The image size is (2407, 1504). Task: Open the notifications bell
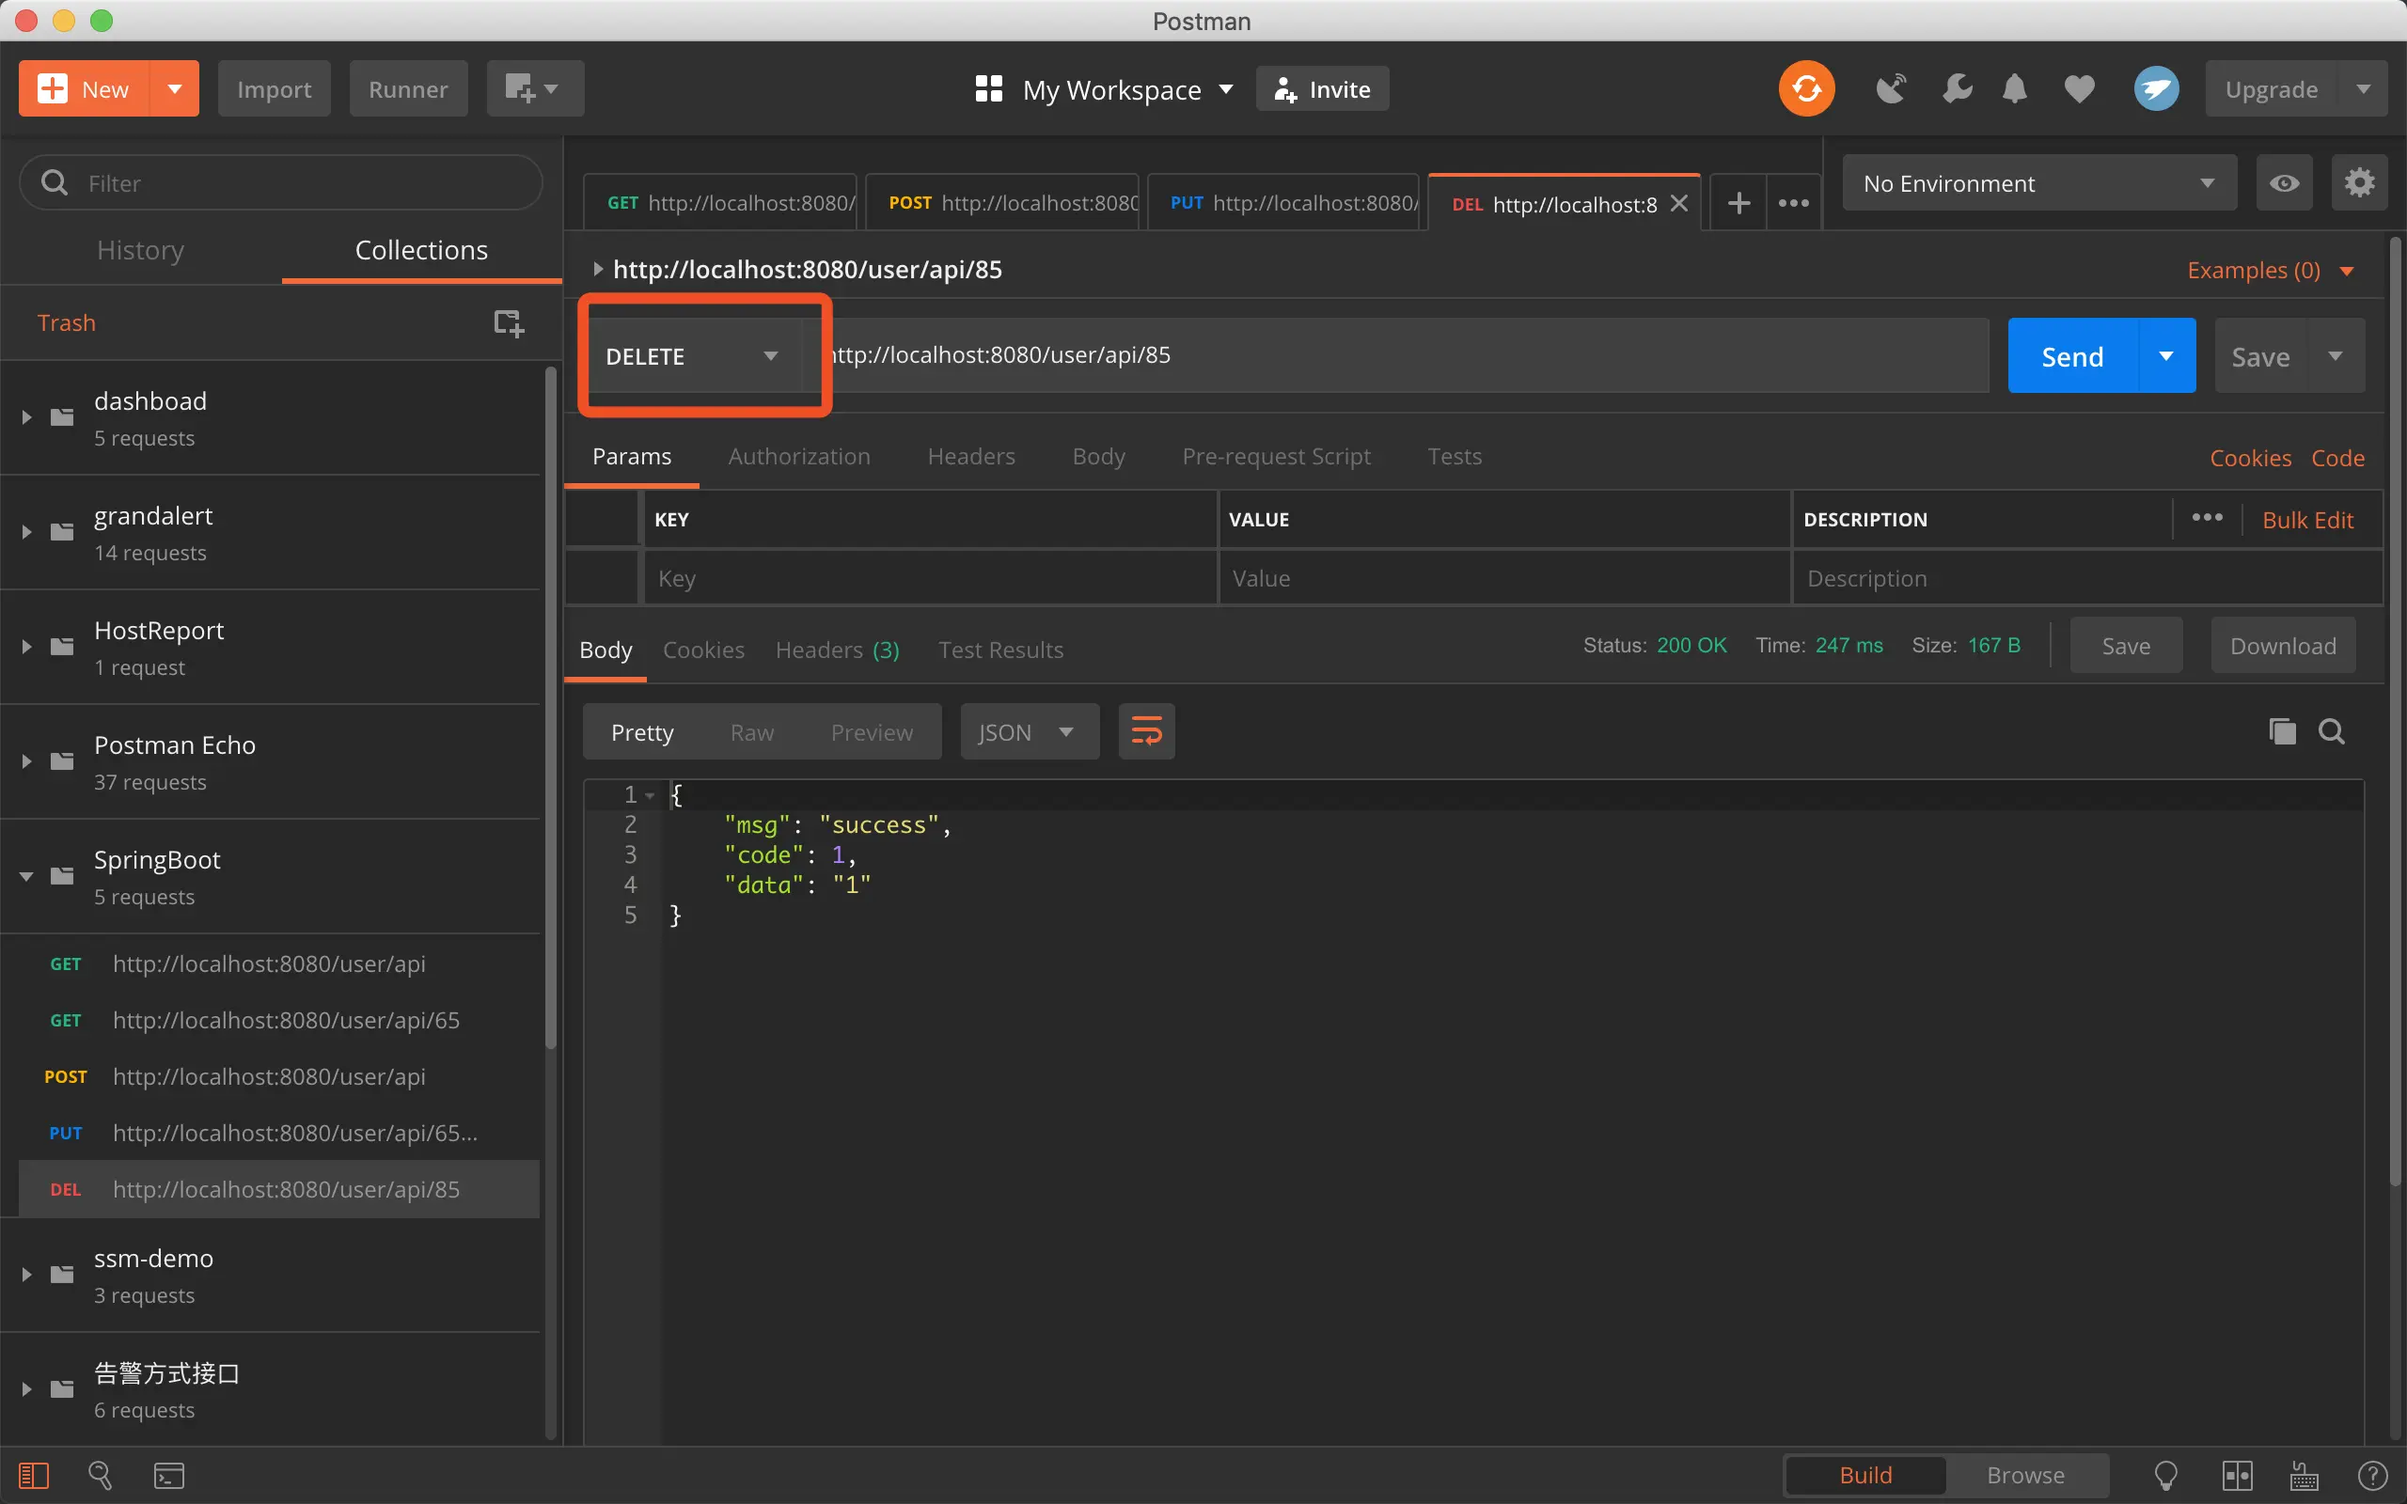pos(2015,88)
